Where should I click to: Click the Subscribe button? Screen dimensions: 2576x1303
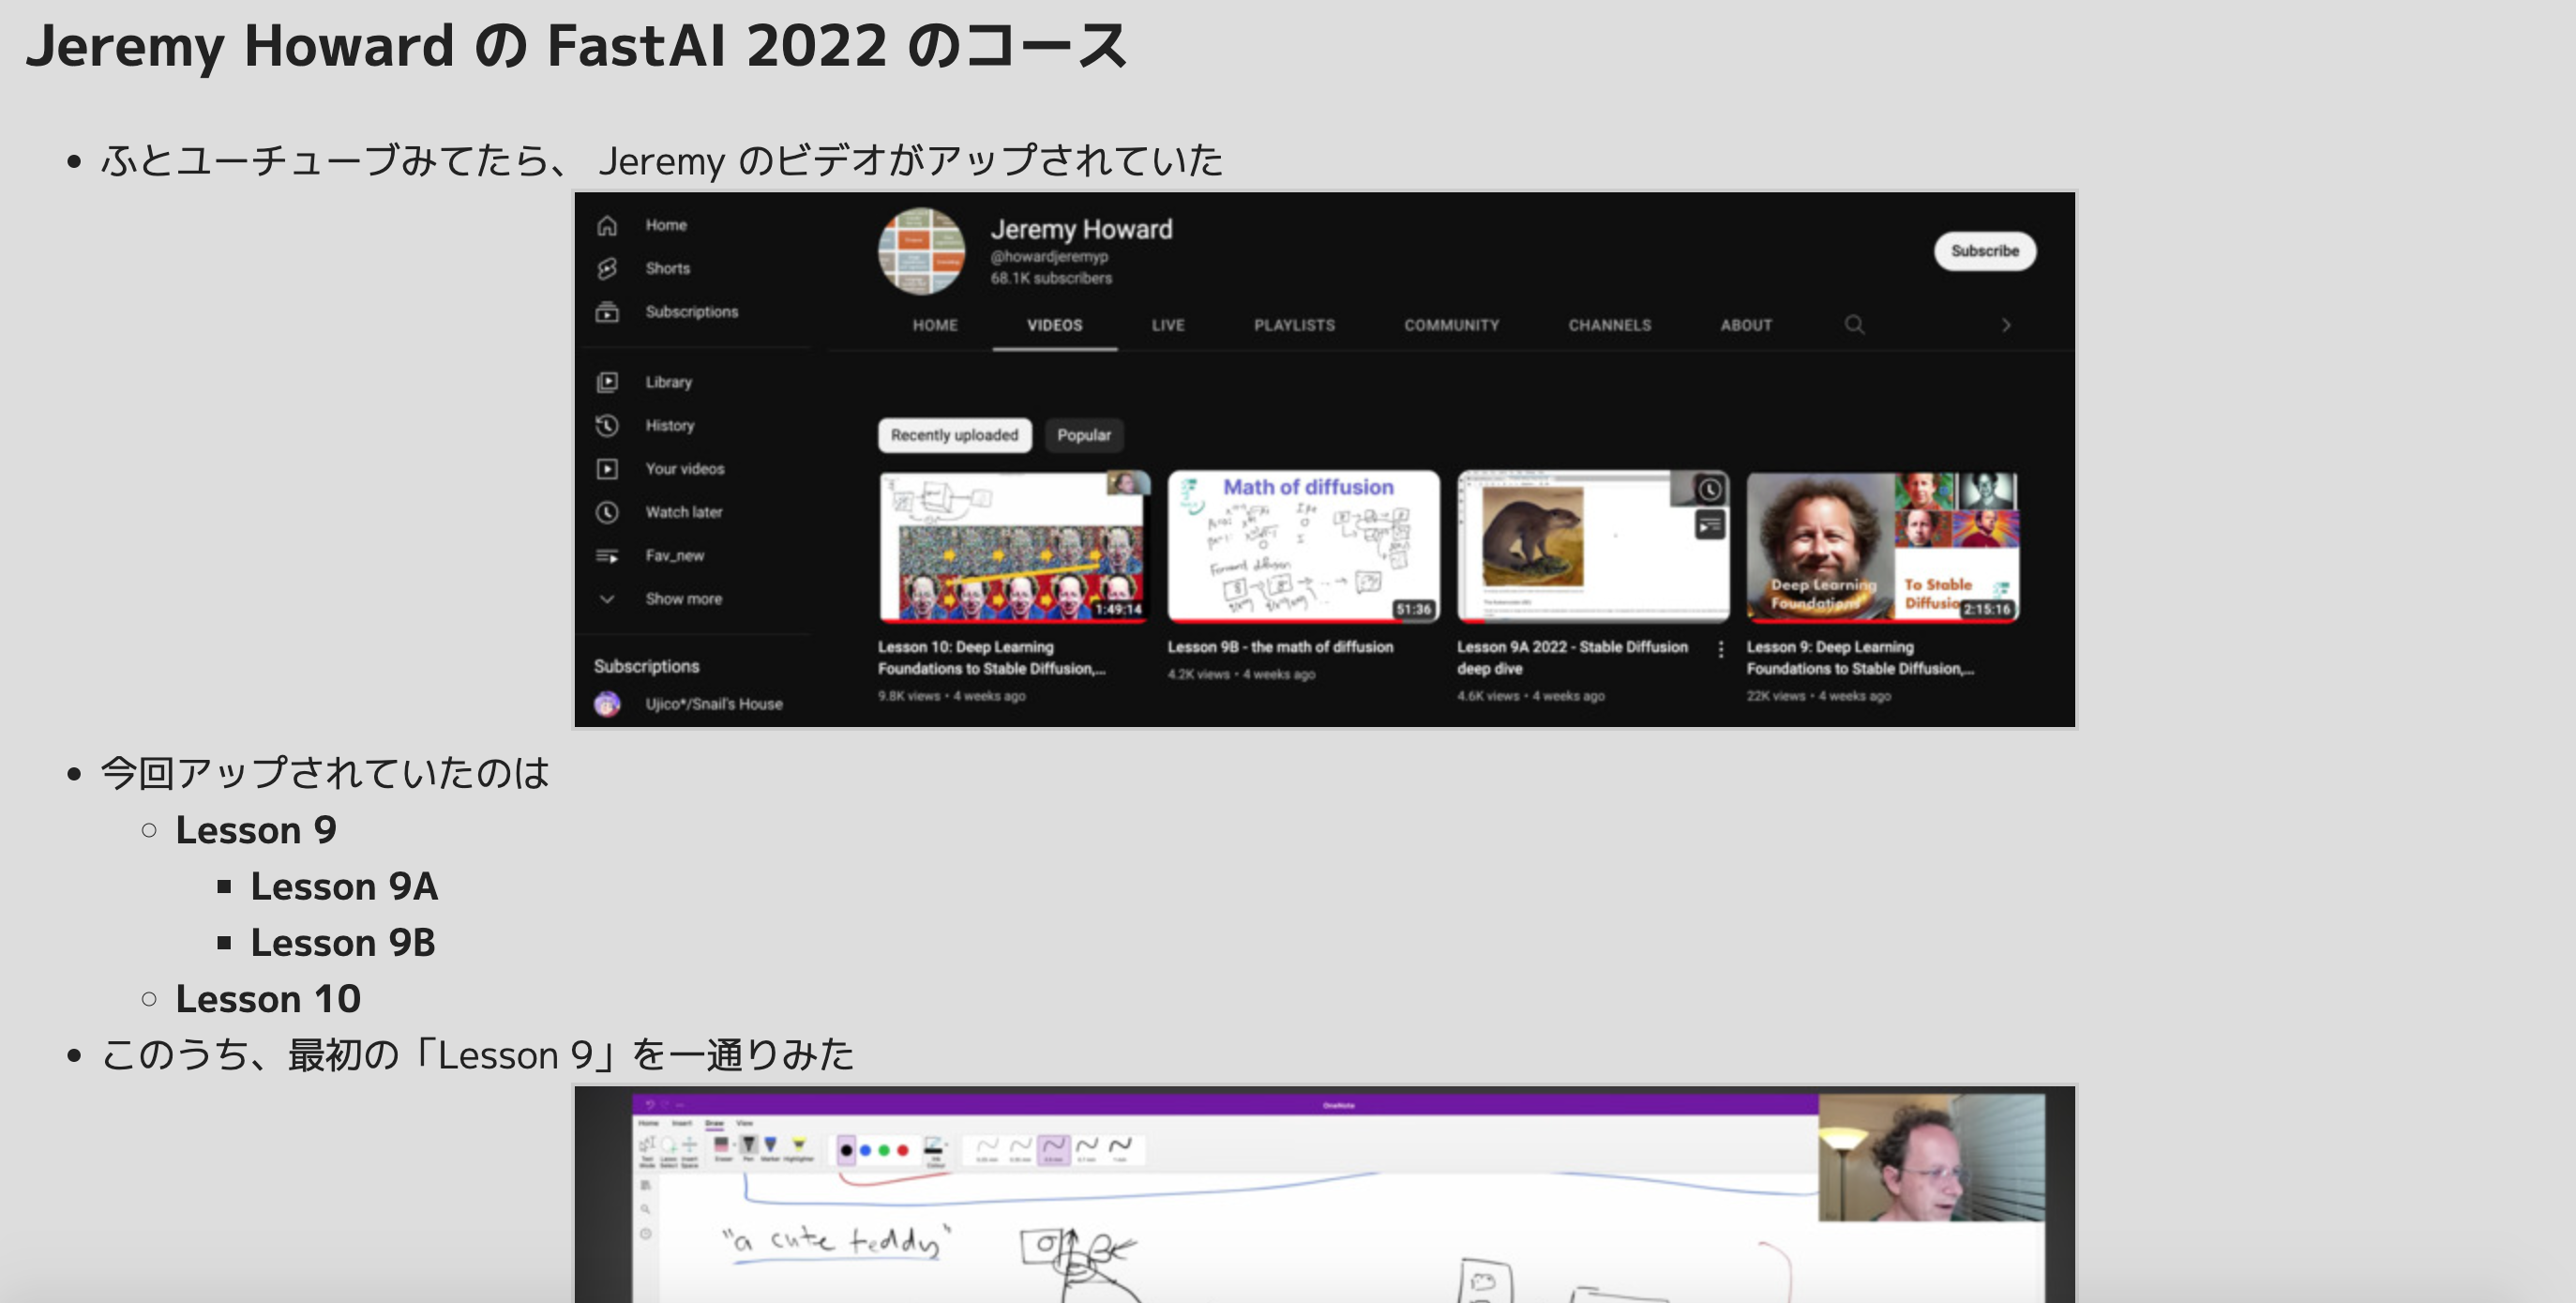point(1985,250)
